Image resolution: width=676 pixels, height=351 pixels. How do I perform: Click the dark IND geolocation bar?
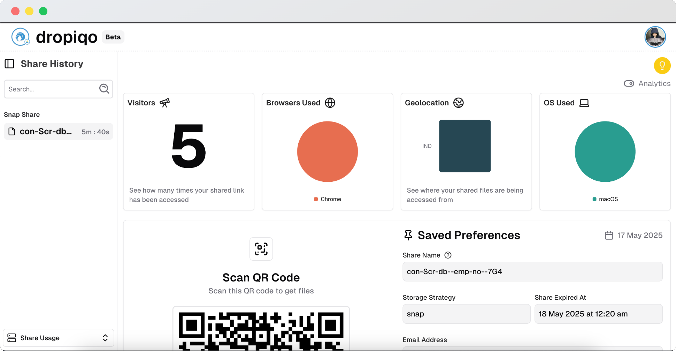[x=465, y=146]
